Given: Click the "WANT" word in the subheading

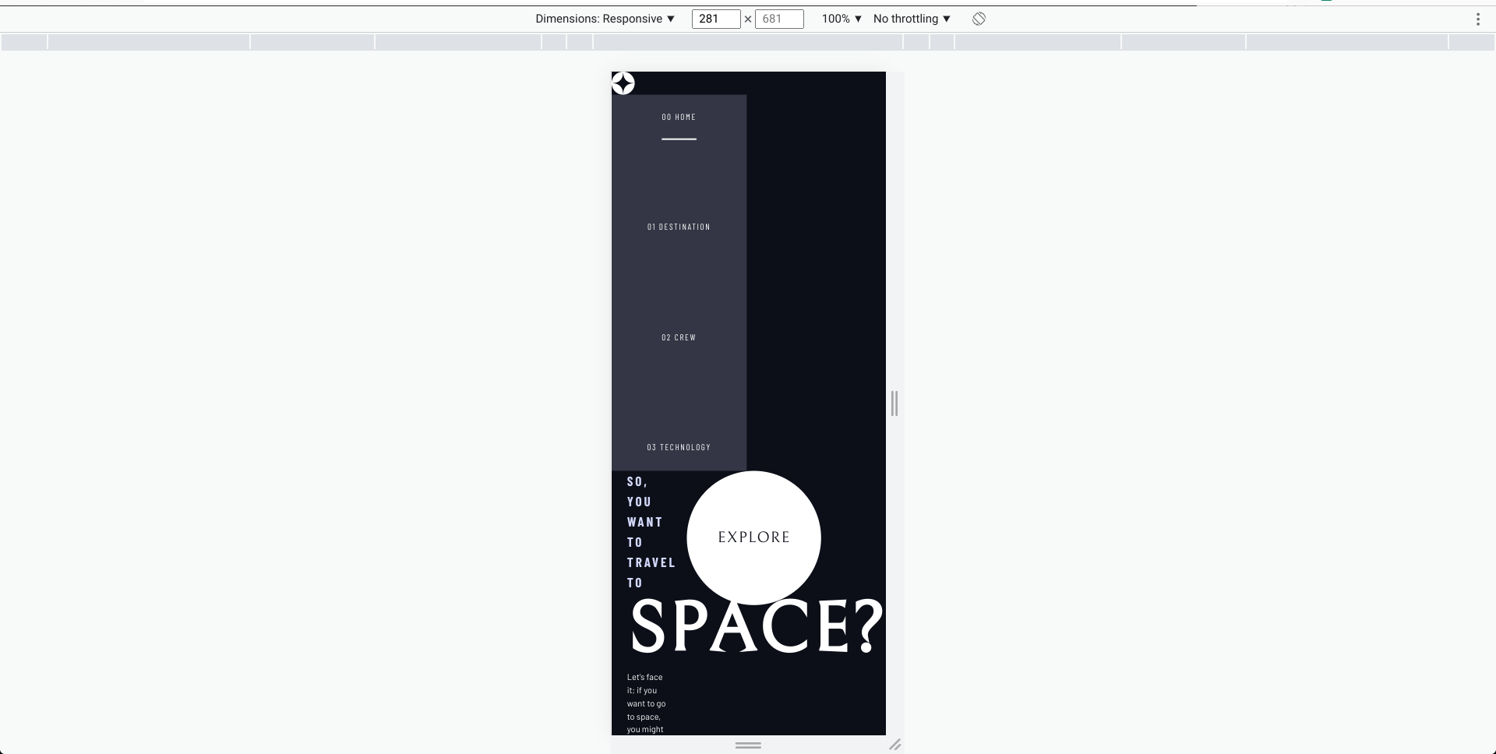Looking at the screenshot, I should click(645, 522).
